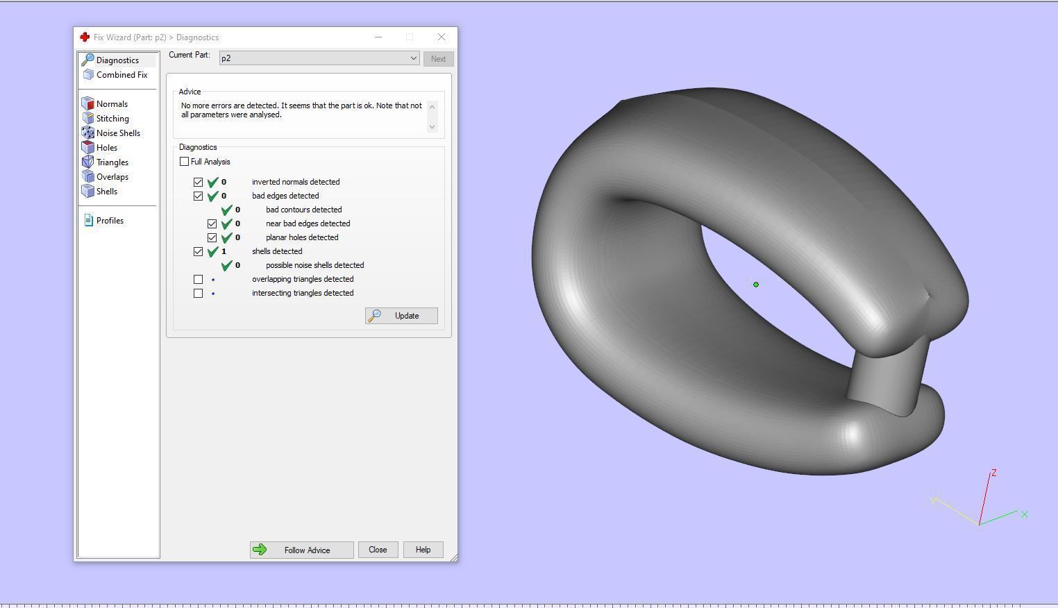Viewport: 1058px width, 608px height.
Task: Click the Diagnostics magnifier icon in sidebar
Action: (87, 60)
